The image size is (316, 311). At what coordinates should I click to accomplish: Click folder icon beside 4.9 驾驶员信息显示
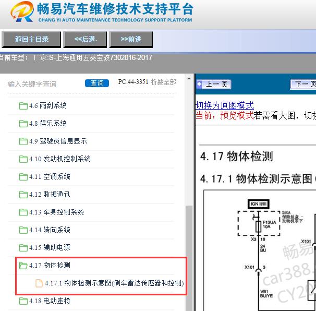click(x=23, y=141)
